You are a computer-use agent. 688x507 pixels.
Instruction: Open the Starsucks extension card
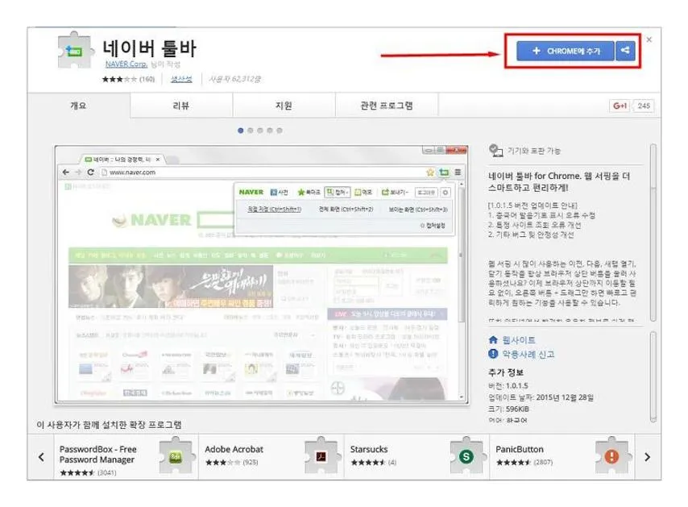click(417, 457)
